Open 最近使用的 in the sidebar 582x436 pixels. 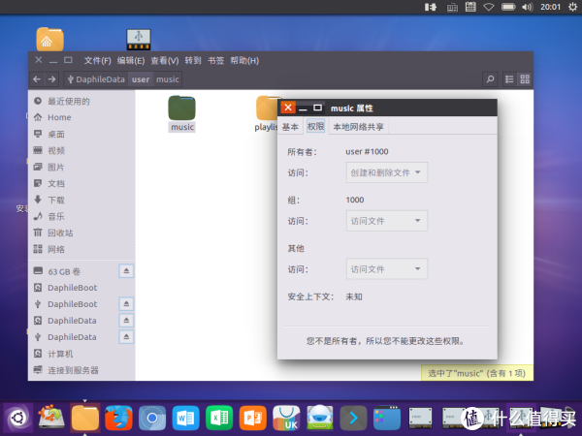81,101
